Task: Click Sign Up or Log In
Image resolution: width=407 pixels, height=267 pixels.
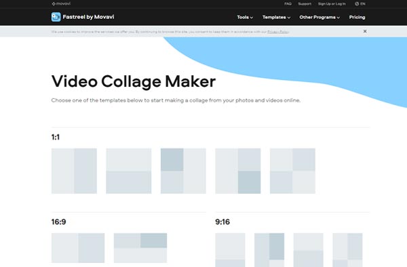Action: (332, 3)
